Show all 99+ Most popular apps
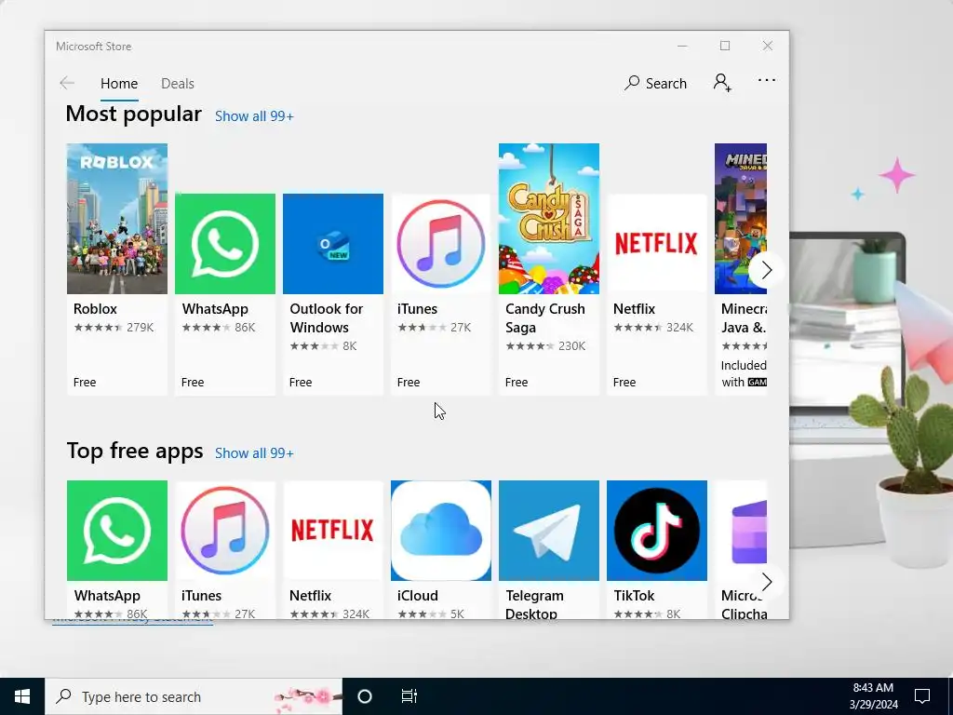The width and height of the screenshot is (953, 715). pos(254,116)
